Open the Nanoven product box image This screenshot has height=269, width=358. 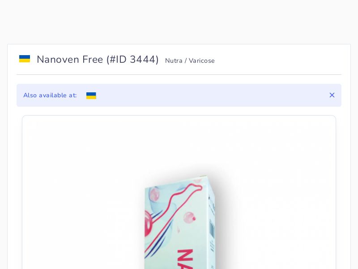179,222
